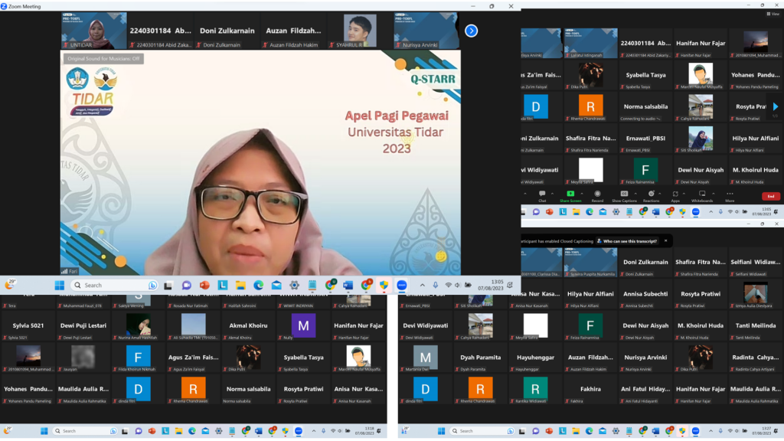Open the weather widget showing 29°
The width and height of the screenshot is (784, 441).
pos(9,285)
